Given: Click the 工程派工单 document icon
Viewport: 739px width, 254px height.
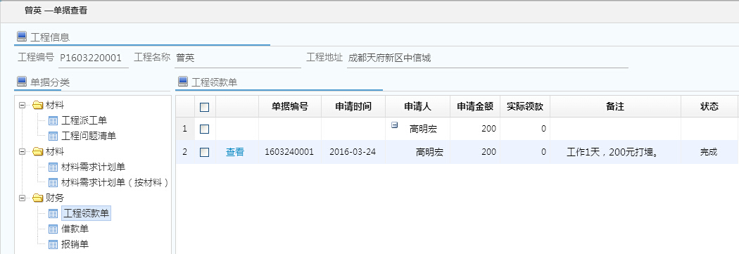Looking at the screenshot, I should (x=53, y=121).
